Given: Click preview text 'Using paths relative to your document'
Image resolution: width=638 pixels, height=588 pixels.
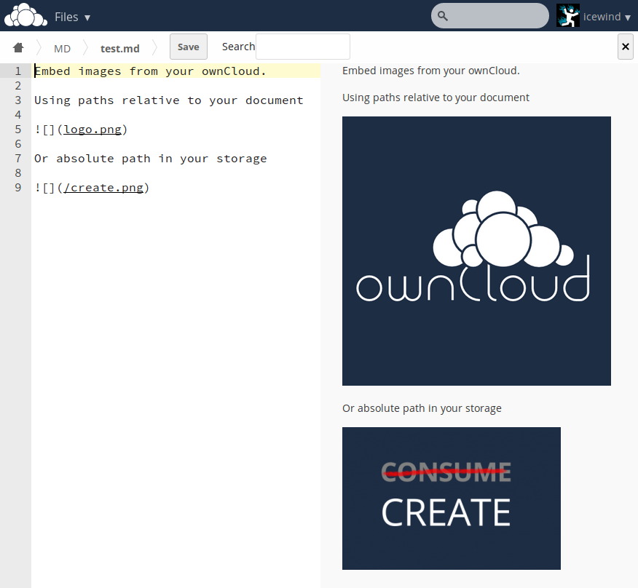Looking at the screenshot, I should coord(436,98).
